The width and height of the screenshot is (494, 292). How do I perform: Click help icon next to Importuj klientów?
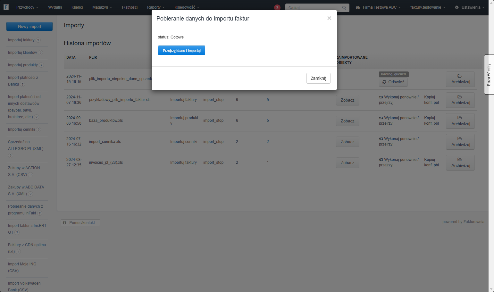click(40, 53)
